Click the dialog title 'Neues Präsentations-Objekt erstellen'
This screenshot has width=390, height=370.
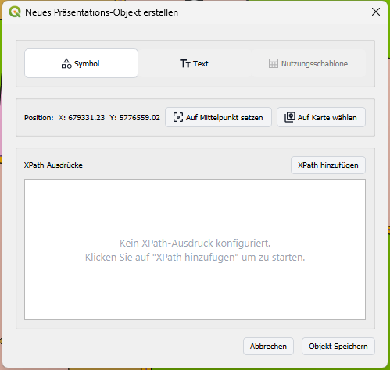pos(102,12)
